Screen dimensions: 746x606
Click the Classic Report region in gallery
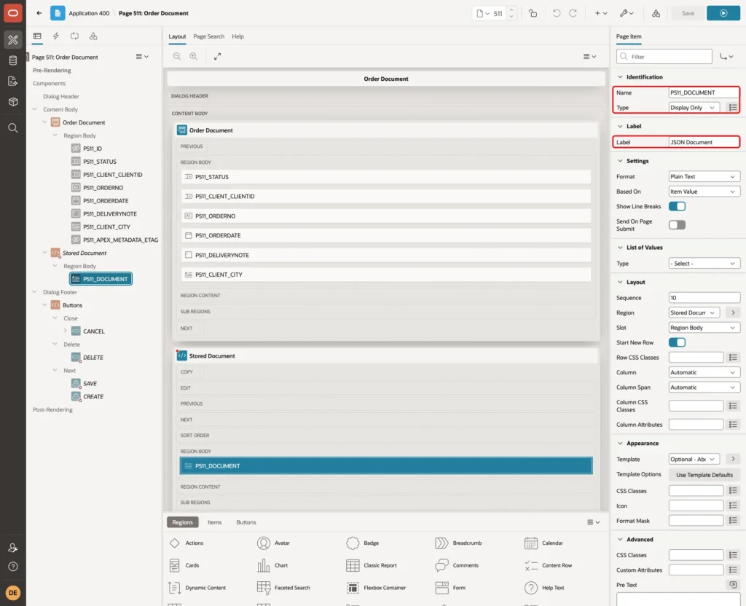pyautogui.click(x=372, y=565)
